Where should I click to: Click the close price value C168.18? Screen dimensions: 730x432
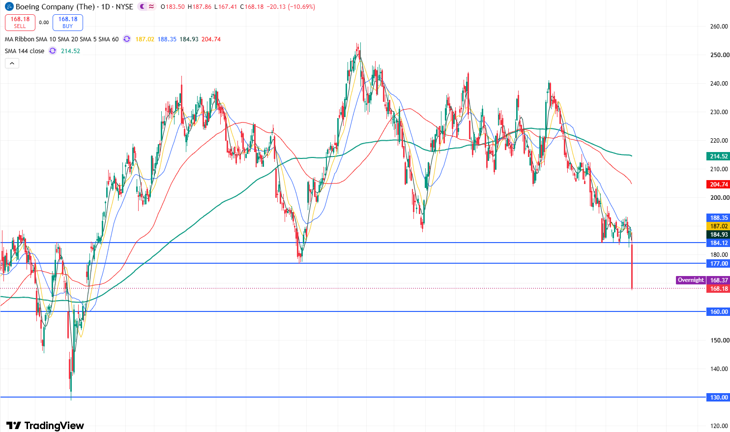coord(252,7)
